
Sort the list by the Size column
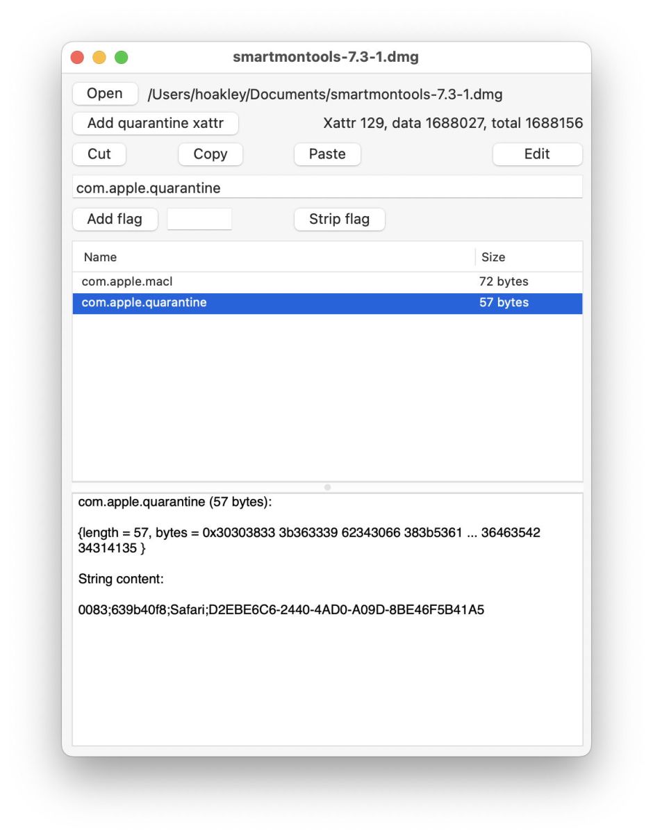pos(493,257)
